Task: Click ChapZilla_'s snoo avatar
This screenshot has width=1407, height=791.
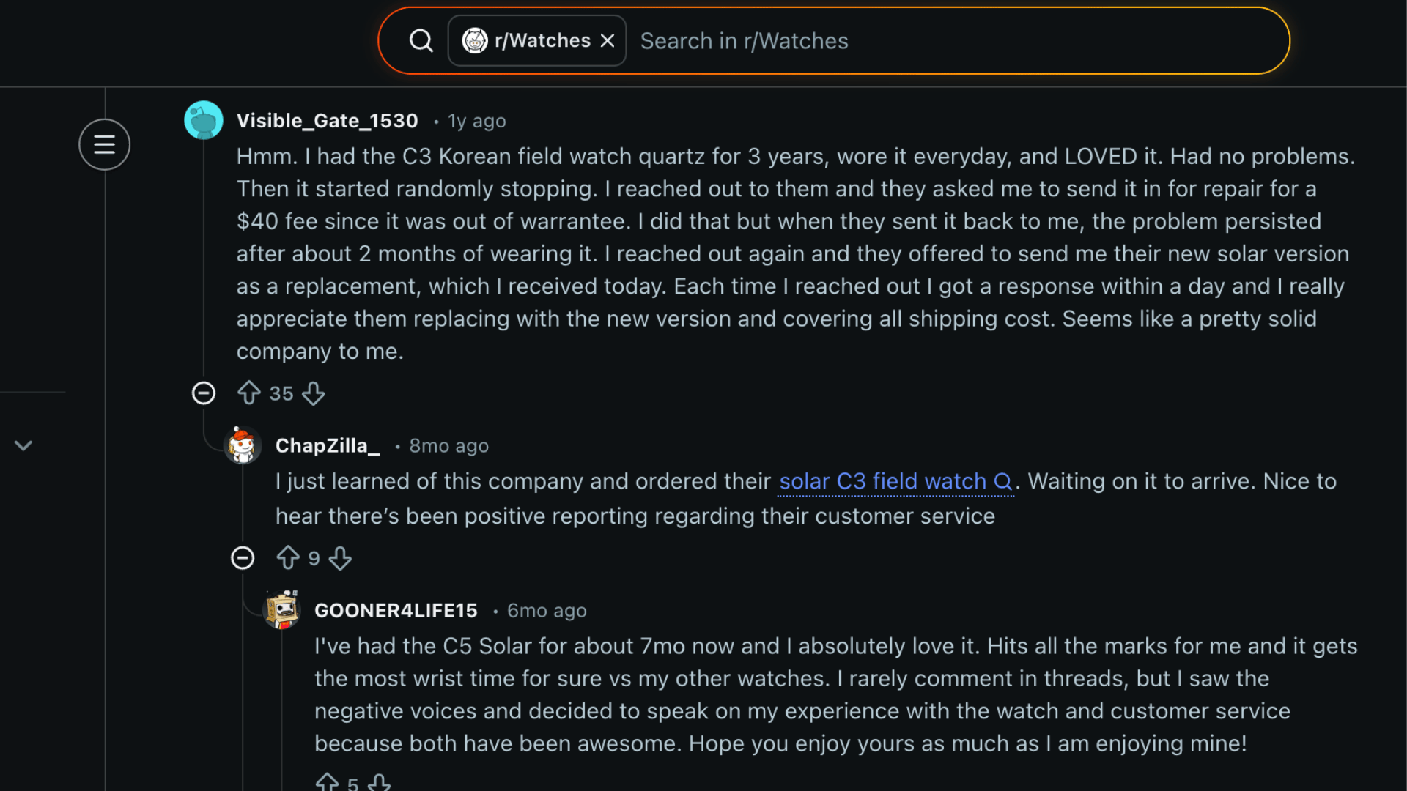Action: (x=242, y=445)
